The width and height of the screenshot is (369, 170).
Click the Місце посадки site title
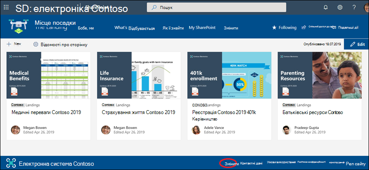(55, 23)
